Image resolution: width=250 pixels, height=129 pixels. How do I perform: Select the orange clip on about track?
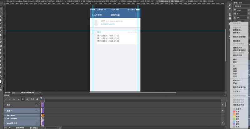point(42,115)
